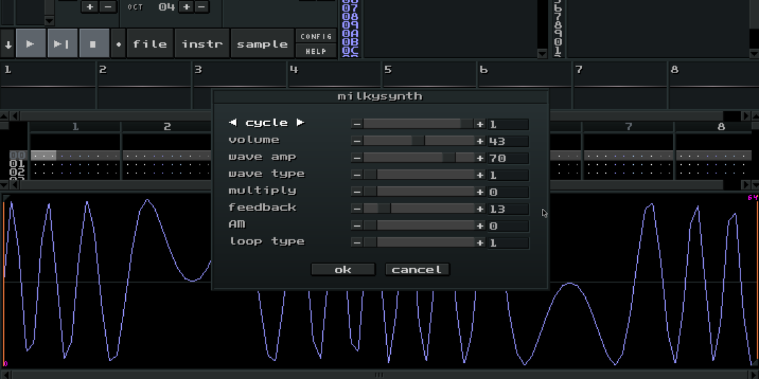Click the feedback slider
Image resolution: width=759 pixels, height=379 pixels.
click(419, 209)
